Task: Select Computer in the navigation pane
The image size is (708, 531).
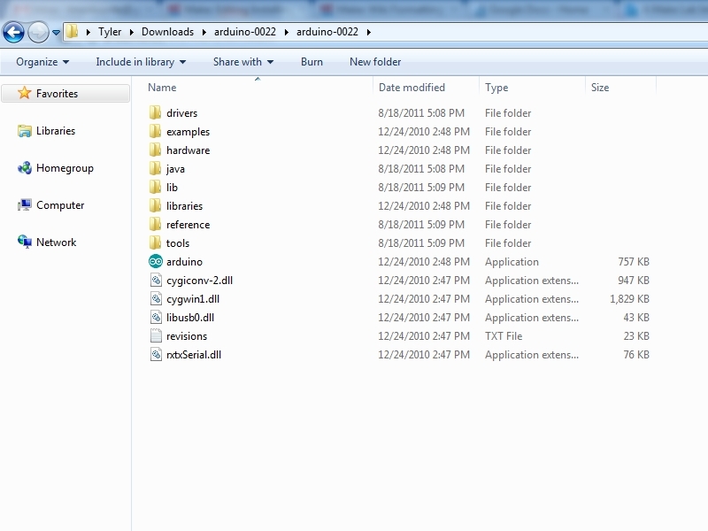Action: point(60,205)
